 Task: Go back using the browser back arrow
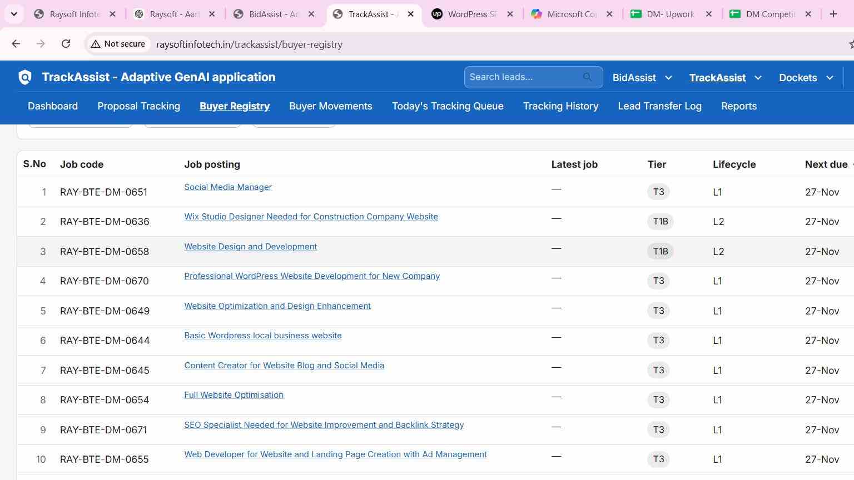click(x=16, y=44)
